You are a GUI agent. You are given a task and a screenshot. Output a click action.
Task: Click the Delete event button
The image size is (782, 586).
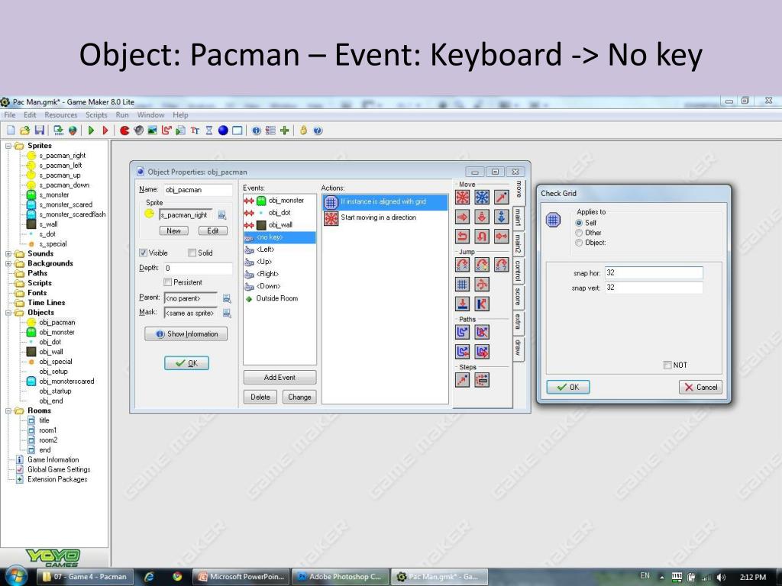click(260, 397)
